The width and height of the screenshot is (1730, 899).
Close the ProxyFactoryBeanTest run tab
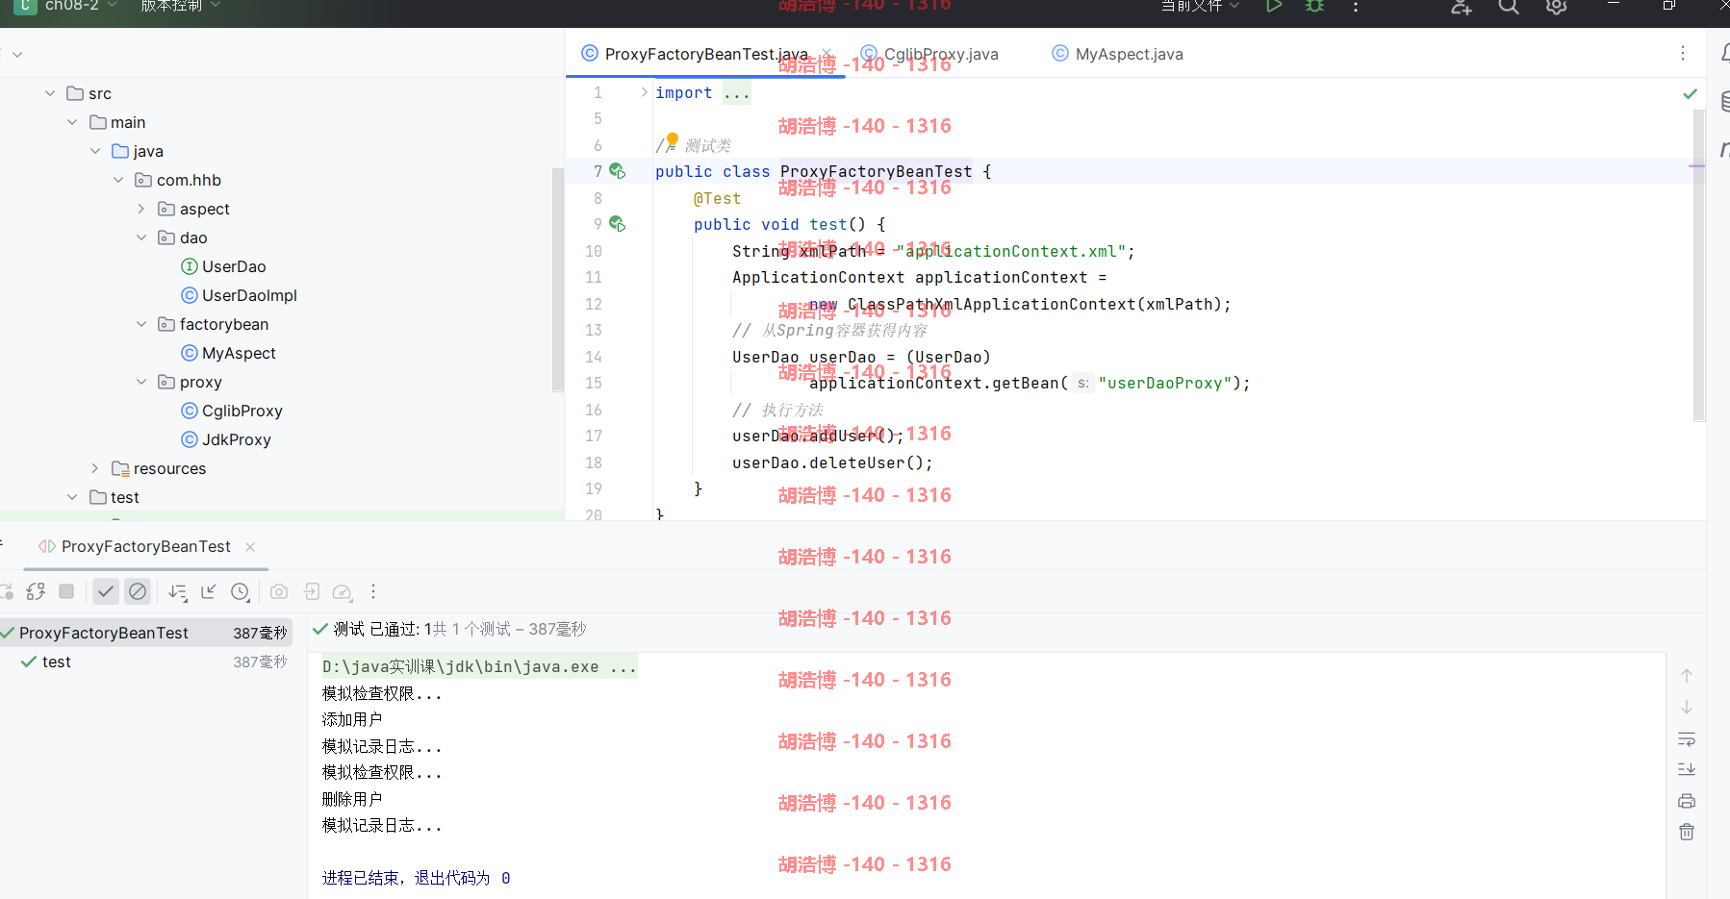250,546
